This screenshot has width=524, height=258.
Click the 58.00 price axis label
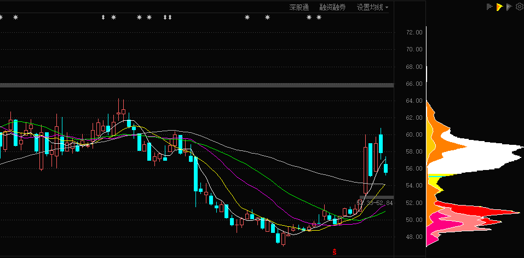pyautogui.click(x=414, y=152)
